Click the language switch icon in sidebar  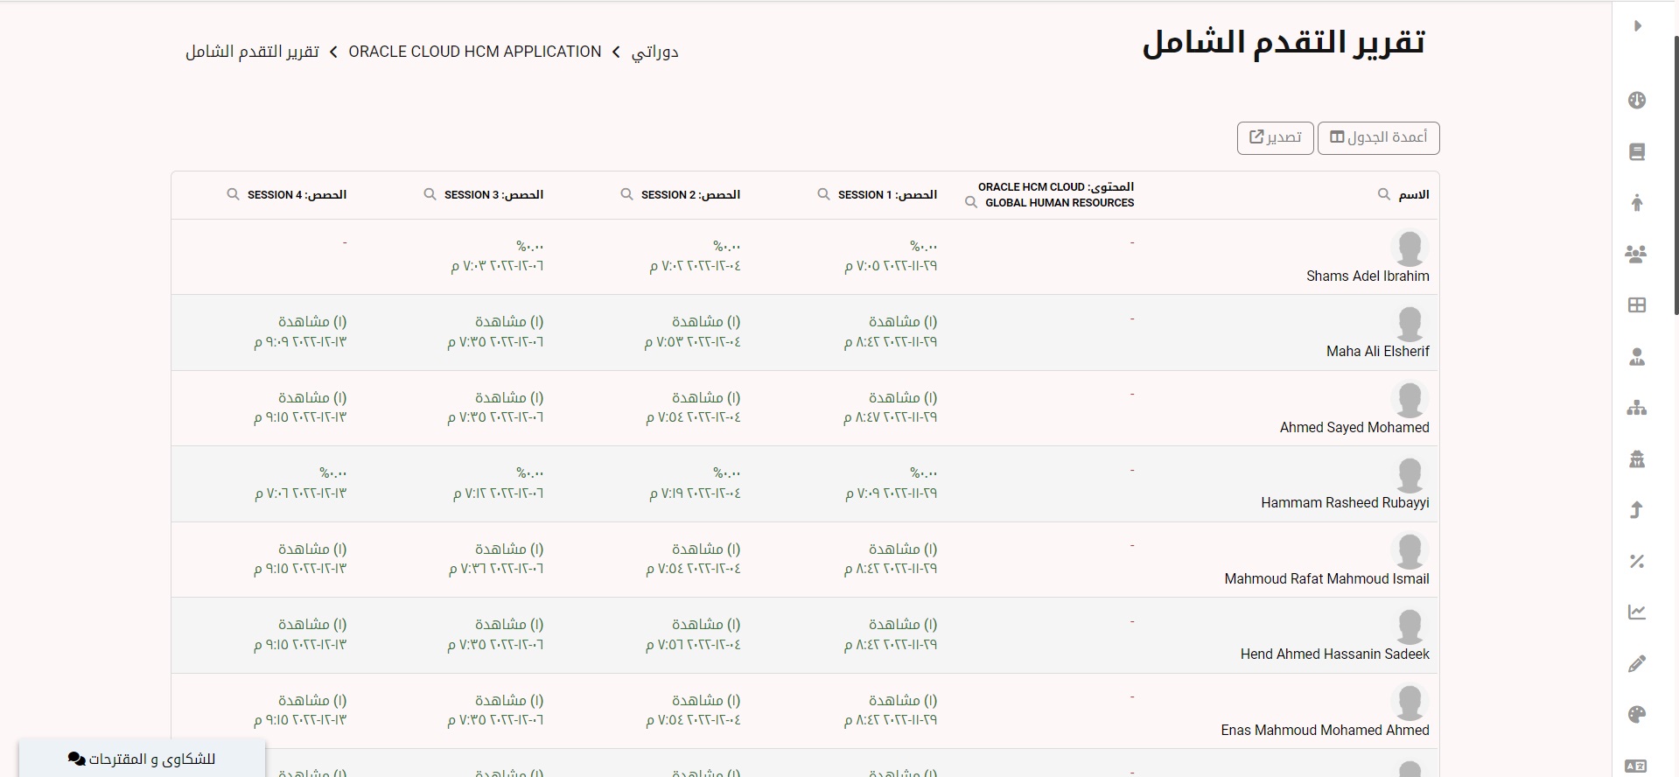(x=1636, y=766)
